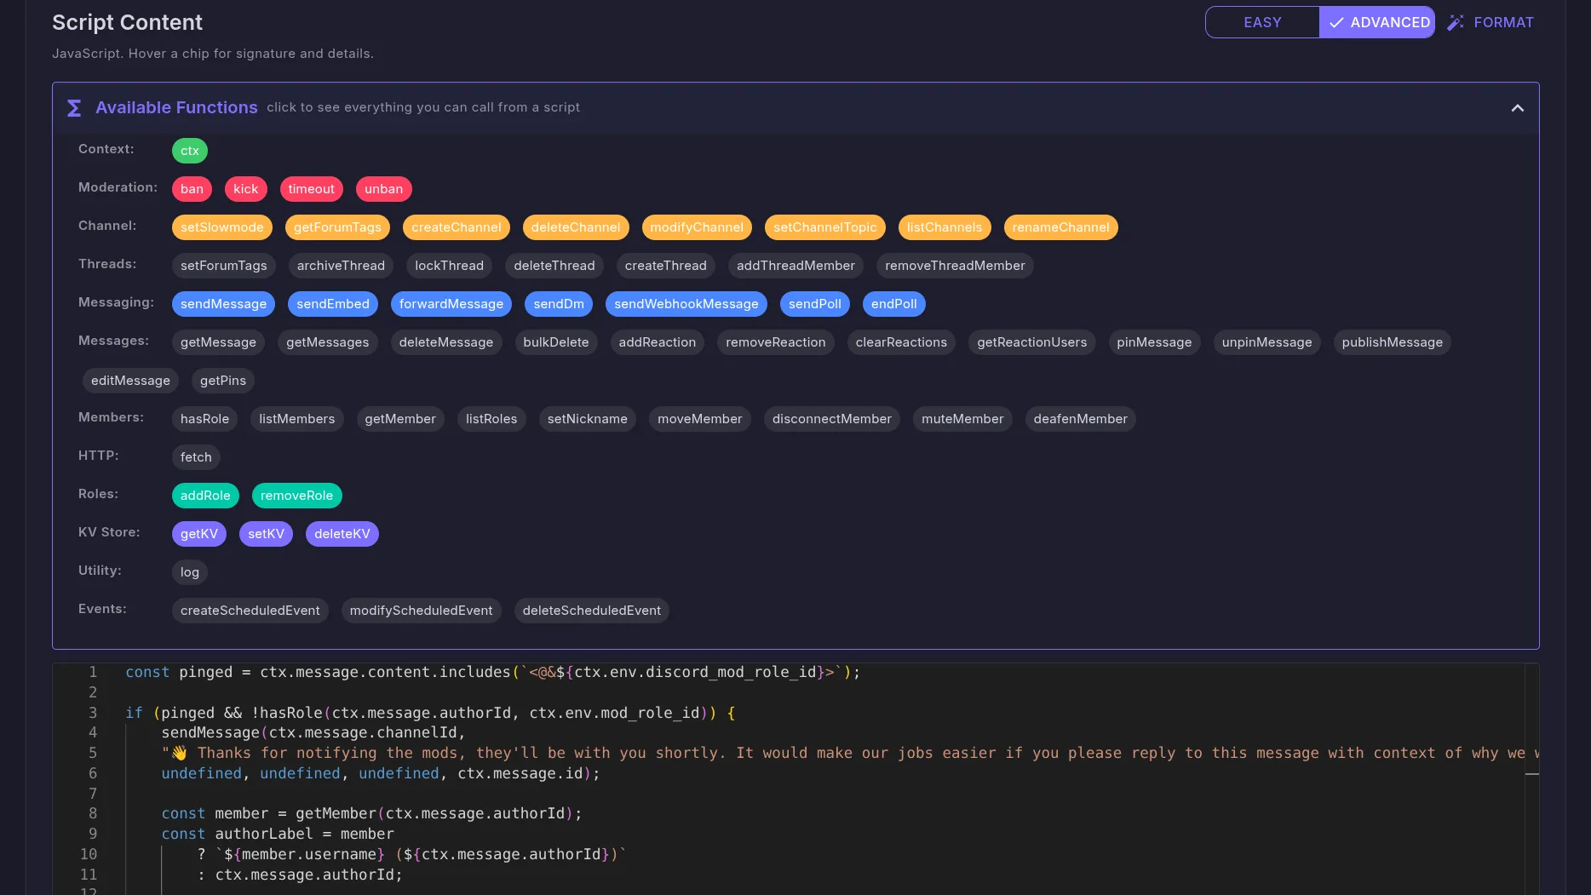Select the ADVANCED mode toggle

[1377, 22]
